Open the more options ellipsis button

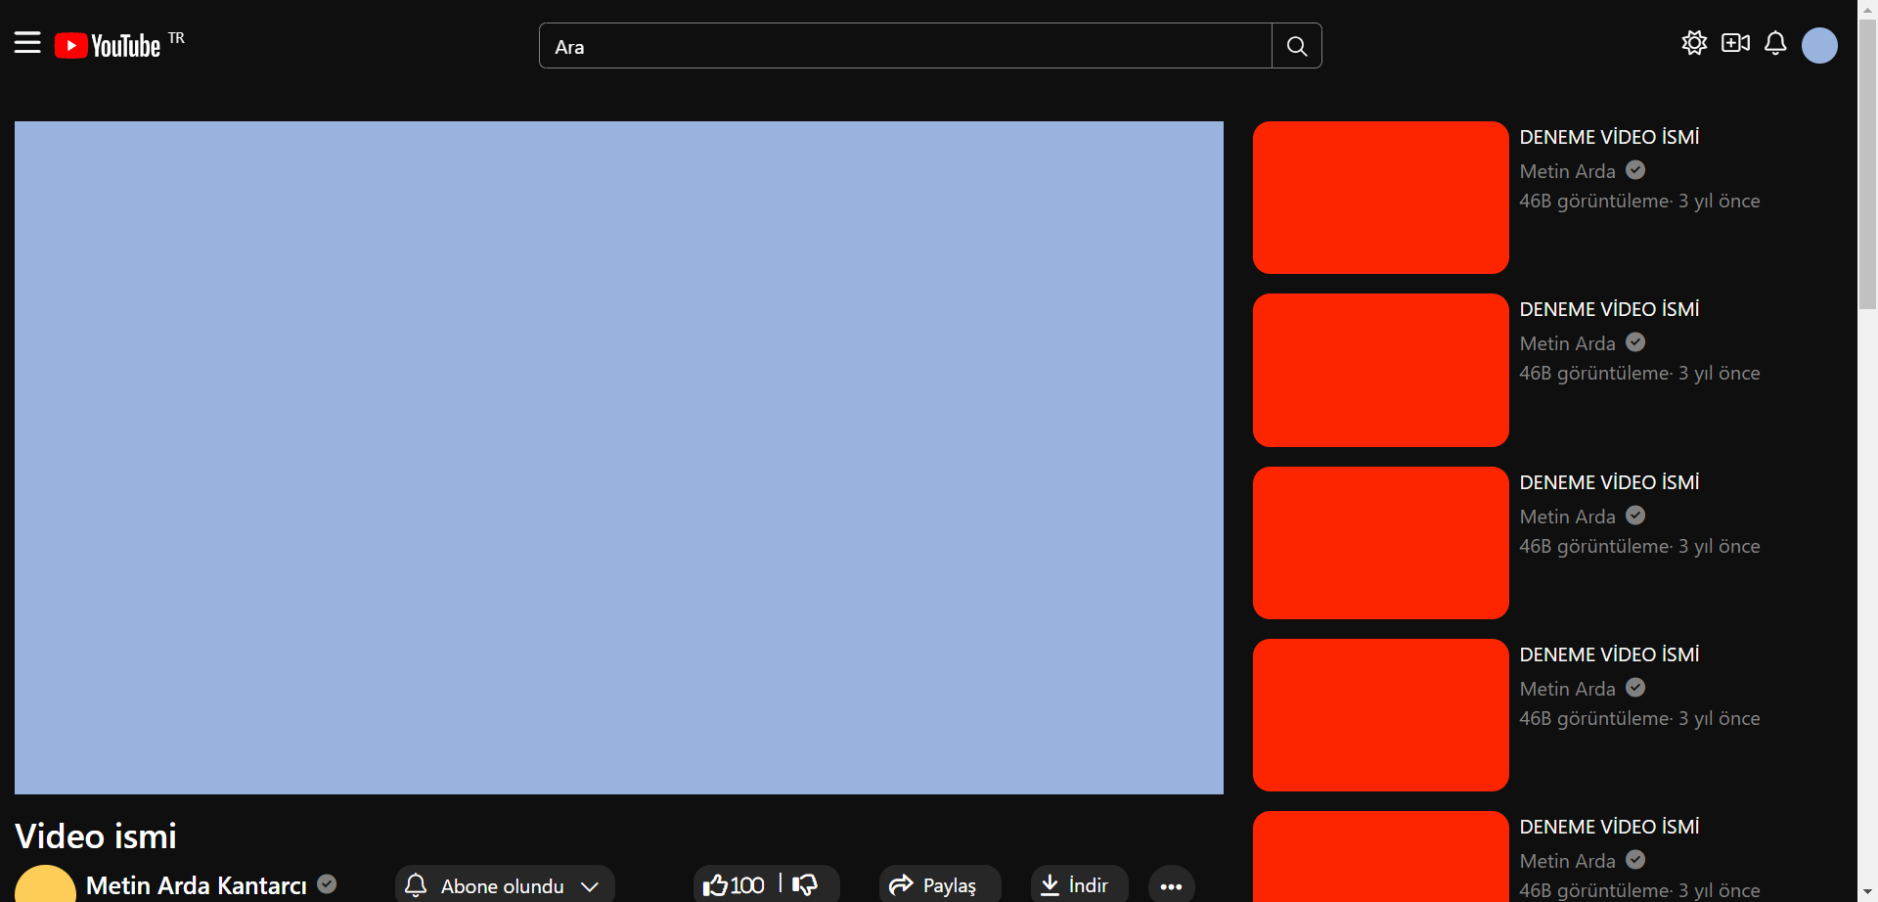[x=1171, y=885]
